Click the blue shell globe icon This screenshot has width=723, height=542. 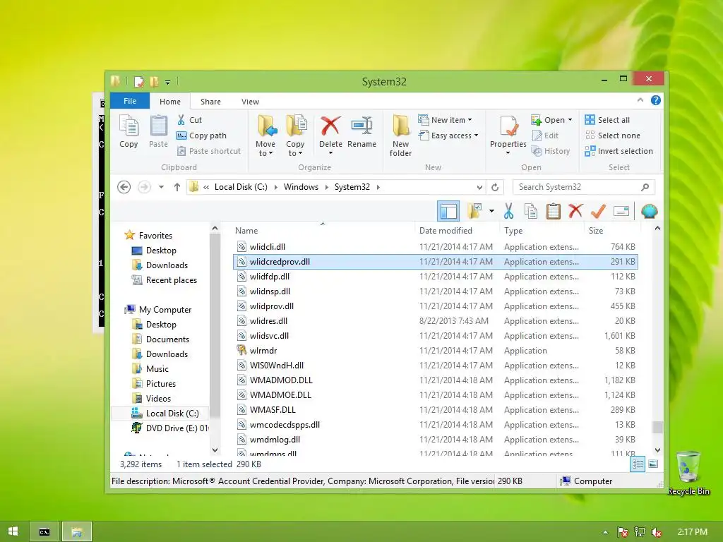(650, 212)
